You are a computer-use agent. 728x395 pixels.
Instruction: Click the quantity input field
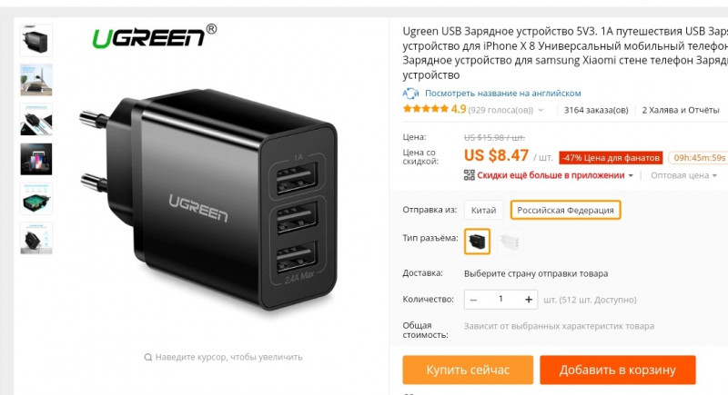tap(500, 300)
